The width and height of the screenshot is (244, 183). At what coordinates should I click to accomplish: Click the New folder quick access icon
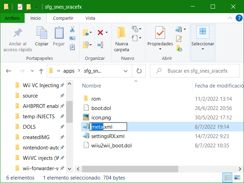click(x=29, y=7)
